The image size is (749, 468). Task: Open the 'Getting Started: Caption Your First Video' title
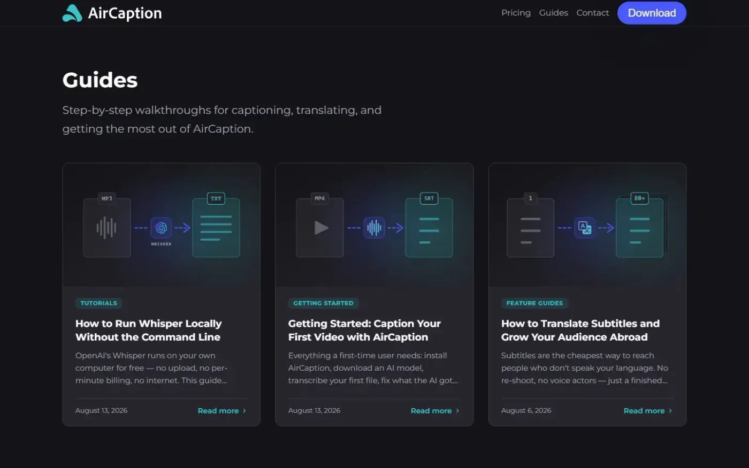pyautogui.click(x=364, y=330)
